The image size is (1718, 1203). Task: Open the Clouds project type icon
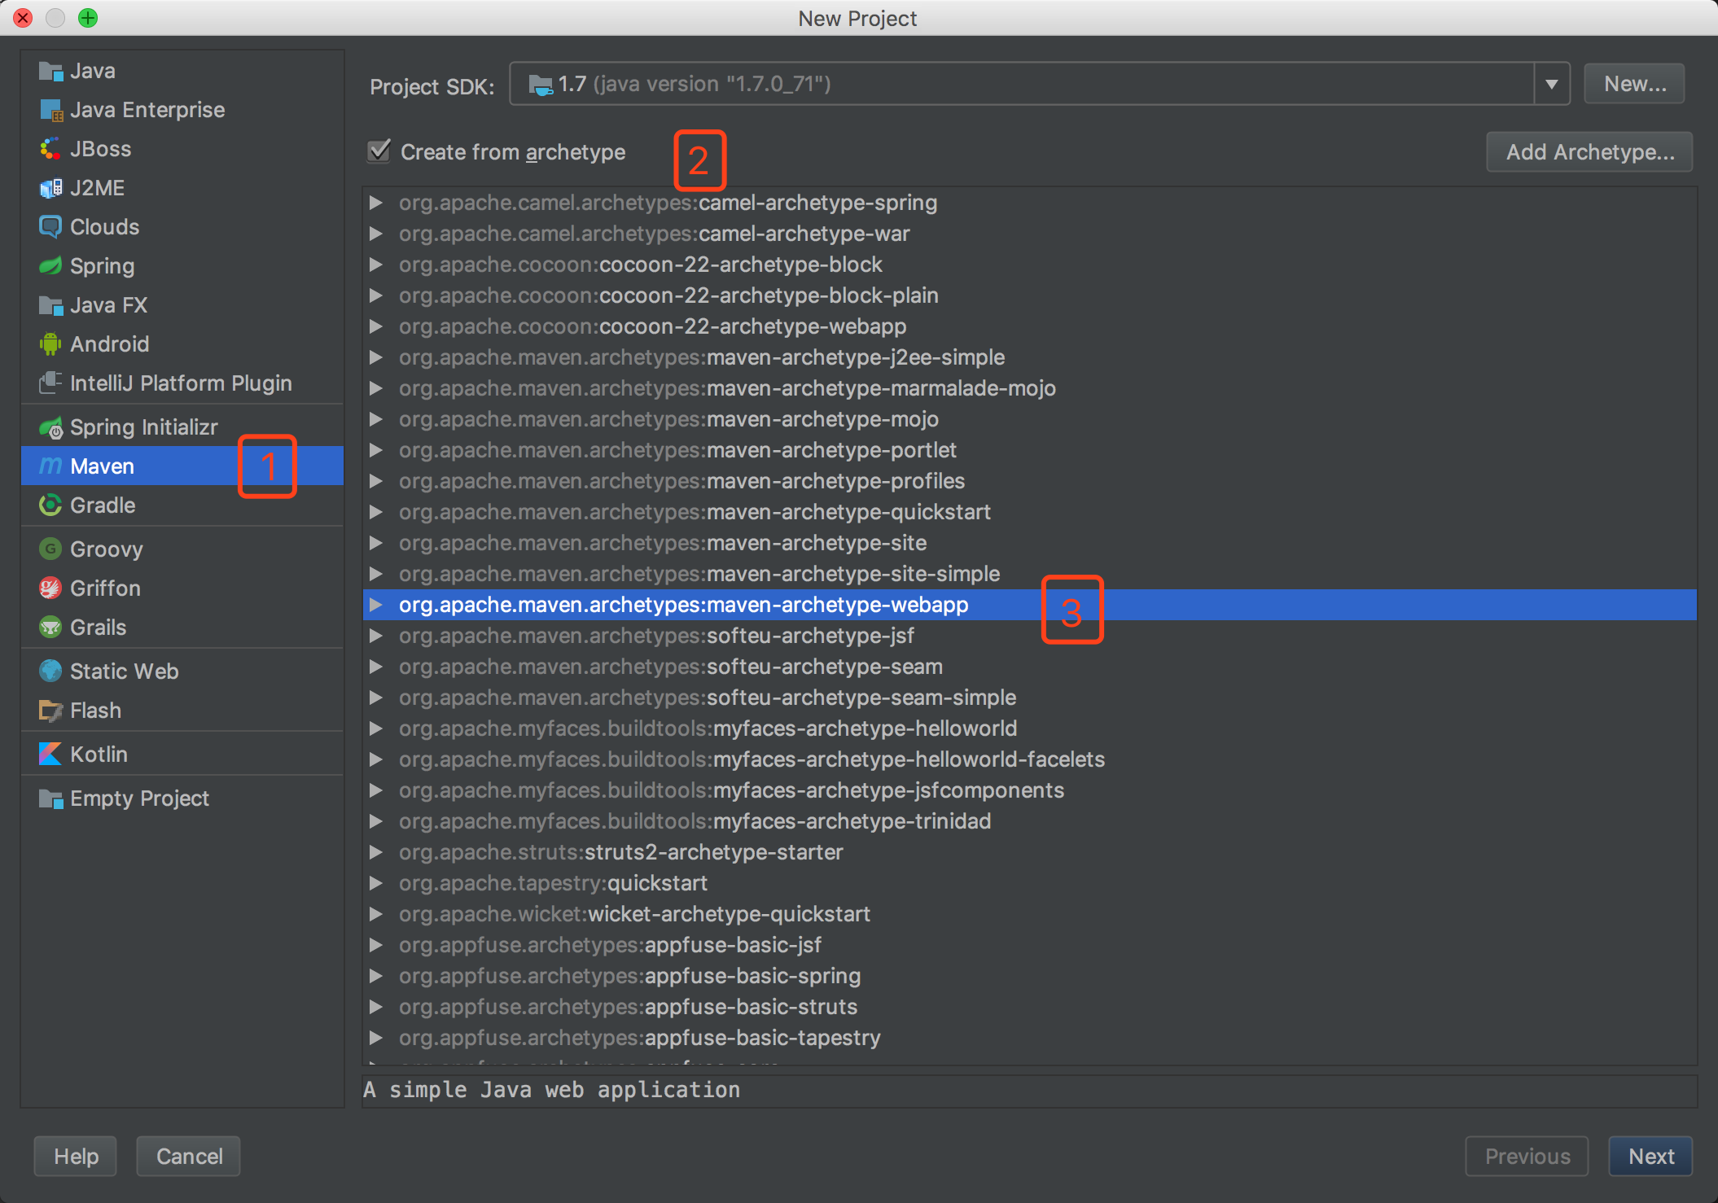point(50,227)
